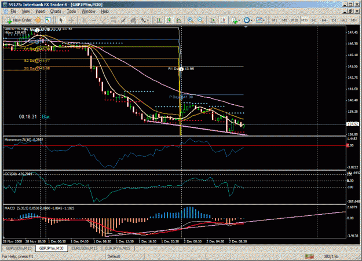This screenshot has width=362, height=261.
Task: Click the current price label 137.92
Action: pos(353,124)
